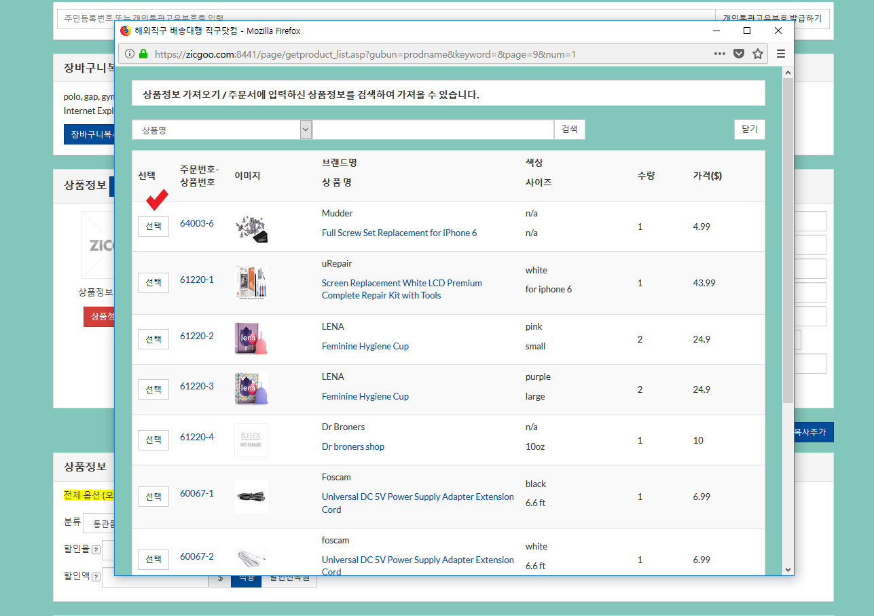Click the Firefox logo in the popup title bar

126,31
